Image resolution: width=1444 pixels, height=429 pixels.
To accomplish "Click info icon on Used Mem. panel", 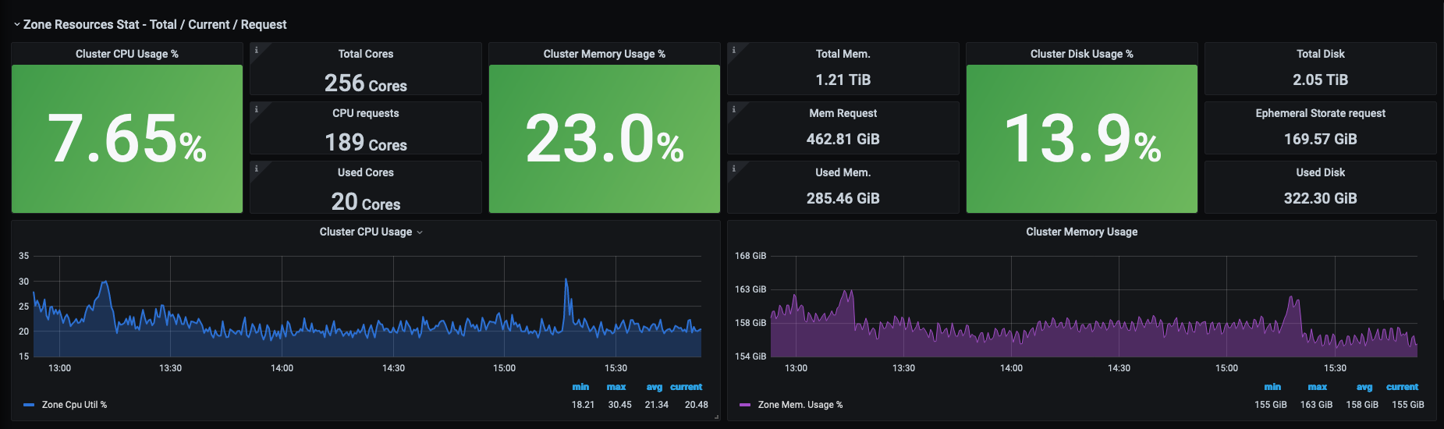I will pyautogui.click(x=733, y=168).
